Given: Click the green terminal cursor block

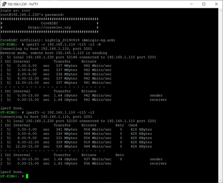Looking at the screenshot, I should pos(27,176).
